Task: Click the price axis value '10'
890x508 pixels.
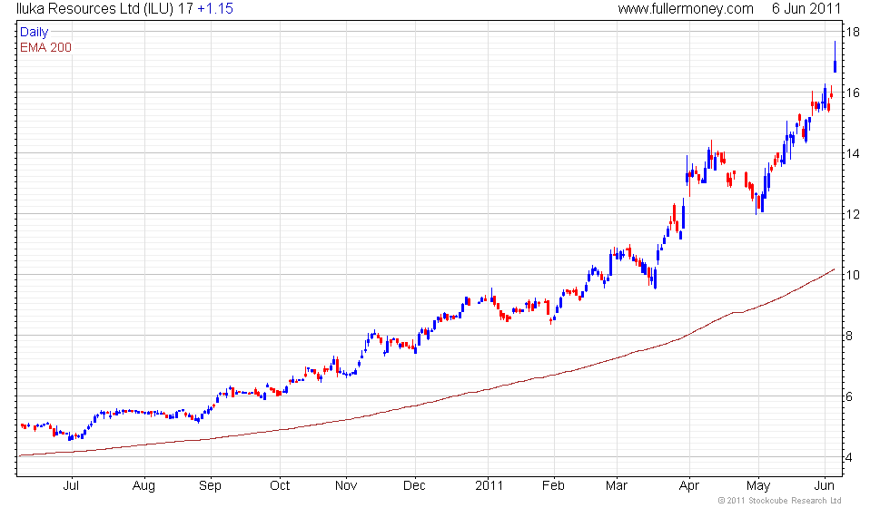Action: [x=853, y=275]
